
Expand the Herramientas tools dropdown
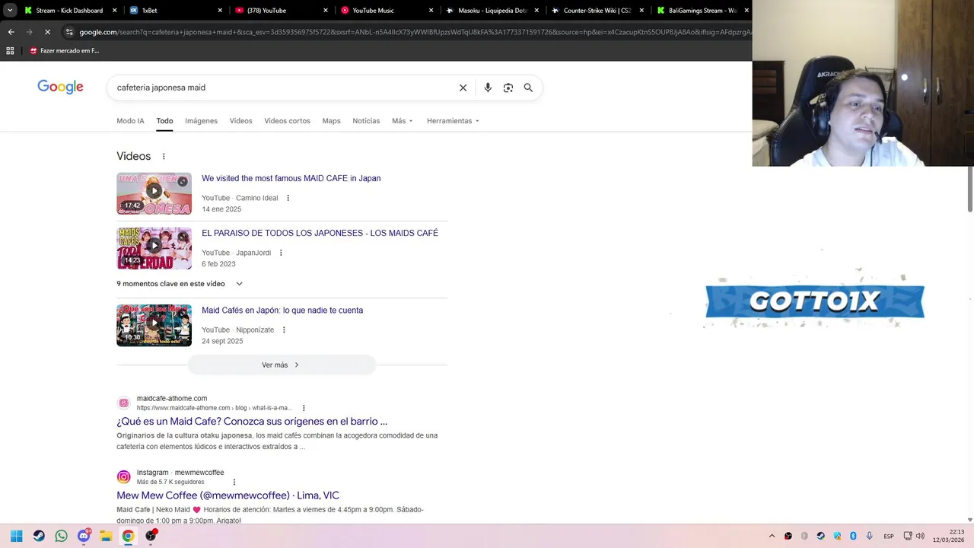point(453,121)
